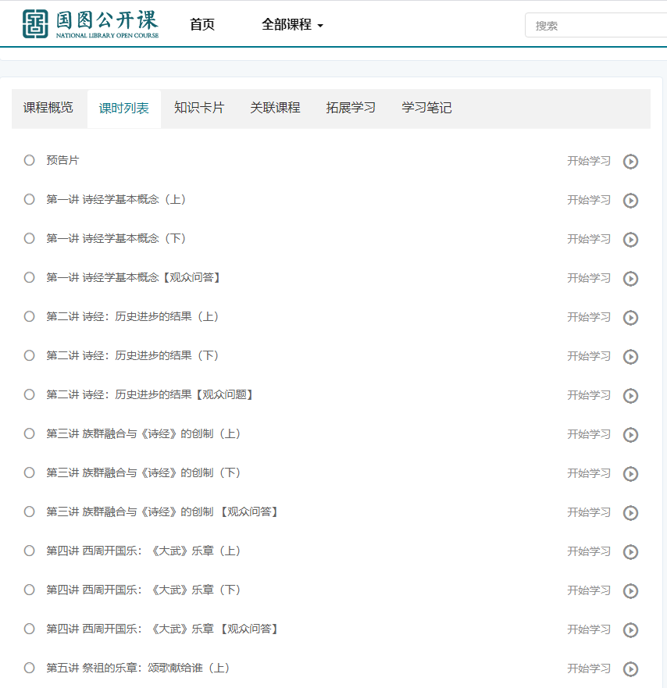Click 开始学习 for 第四讲《大武》乐章（下）
Screen dimensions: 667x688
click(589, 590)
